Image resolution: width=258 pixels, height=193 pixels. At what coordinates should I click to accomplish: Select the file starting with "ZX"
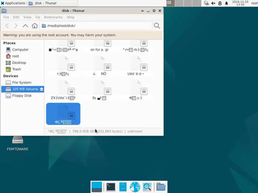click(x=63, y=90)
